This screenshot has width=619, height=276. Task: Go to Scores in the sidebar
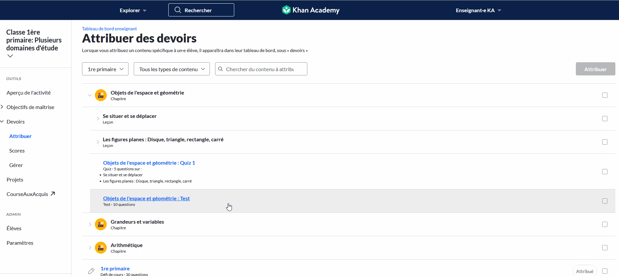17,151
